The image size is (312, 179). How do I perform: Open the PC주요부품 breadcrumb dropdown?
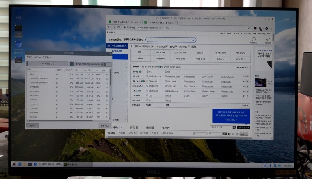coord(167,47)
